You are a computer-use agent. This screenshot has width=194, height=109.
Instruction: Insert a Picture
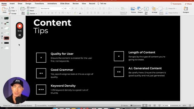[x=133, y=10]
